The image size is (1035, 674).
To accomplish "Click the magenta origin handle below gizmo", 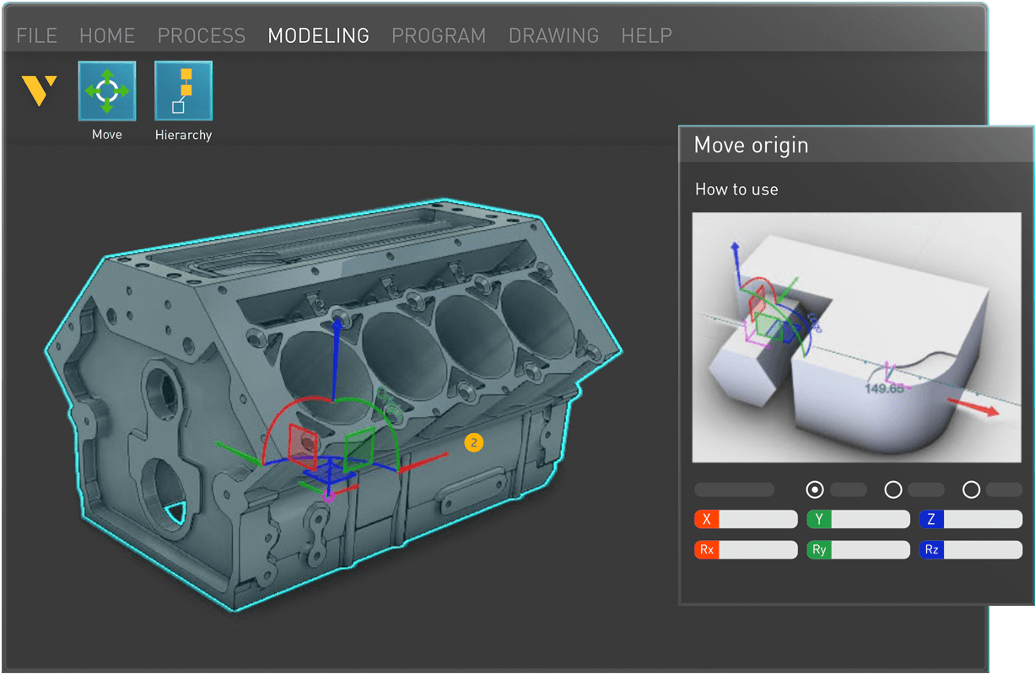I will point(329,497).
